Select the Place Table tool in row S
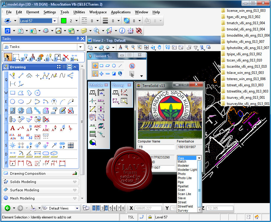Viewport: 271px width, 222px height. [70, 145]
